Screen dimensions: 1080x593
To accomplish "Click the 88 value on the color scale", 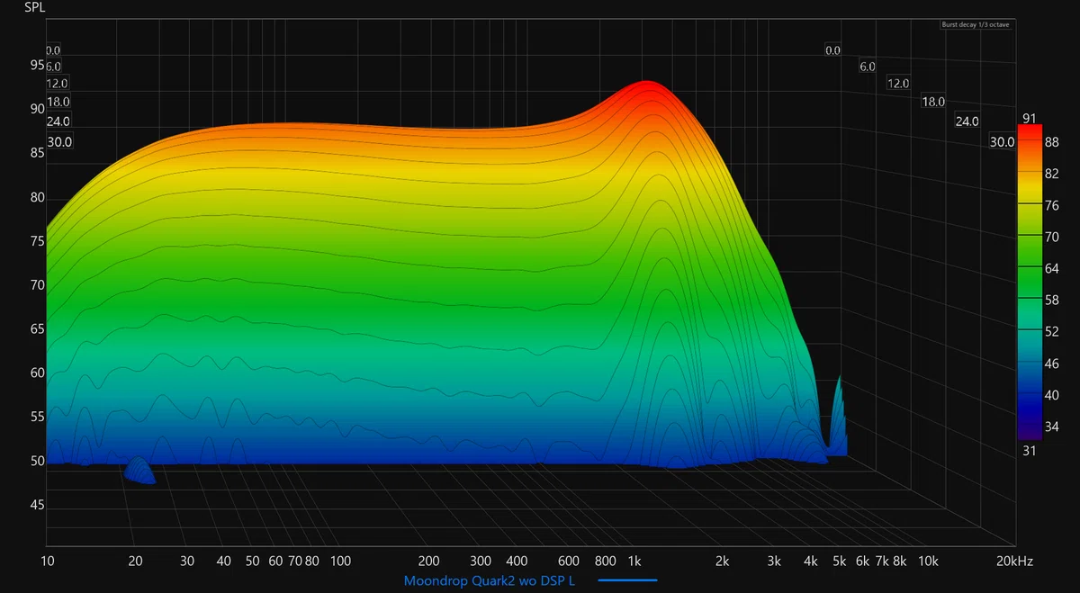I will pos(1051,142).
